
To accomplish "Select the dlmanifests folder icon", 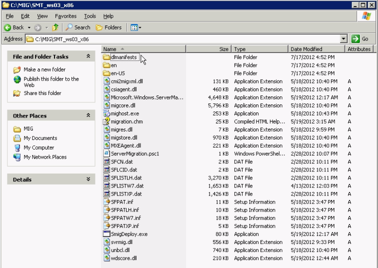I will tap(106, 57).
